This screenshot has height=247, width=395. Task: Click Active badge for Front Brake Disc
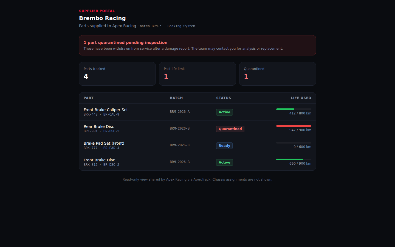[x=224, y=162]
